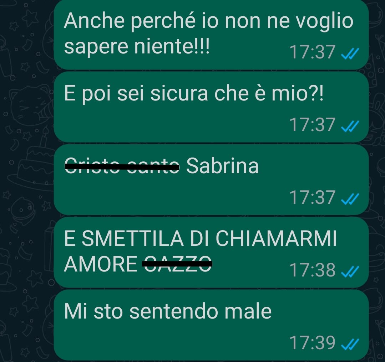This screenshot has height=362, width=385.
Task: Click the read-receipt ticks on 'E poi sei sicura' message
Action: (350, 126)
